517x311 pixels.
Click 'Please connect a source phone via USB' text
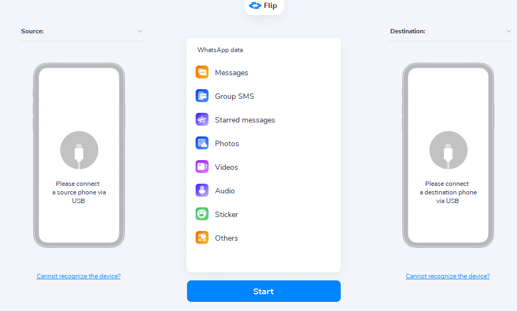point(79,192)
